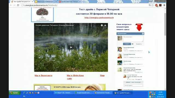Open the Windows 'пуск' Start button
Viewport: 175px width, 98px height.
[x=14, y=93]
